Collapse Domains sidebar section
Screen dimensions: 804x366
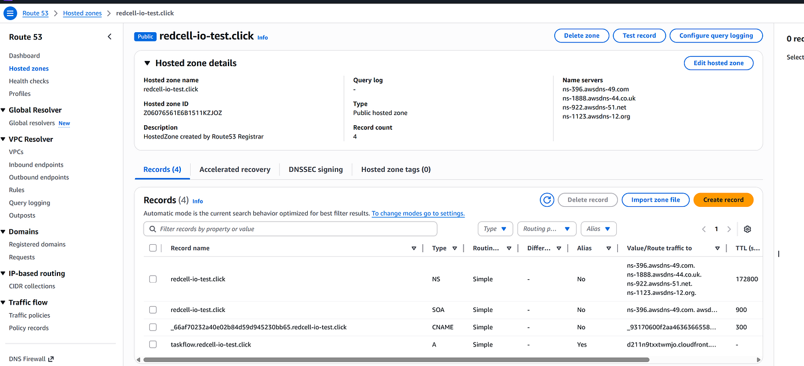pyautogui.click(x=3, y=232)
